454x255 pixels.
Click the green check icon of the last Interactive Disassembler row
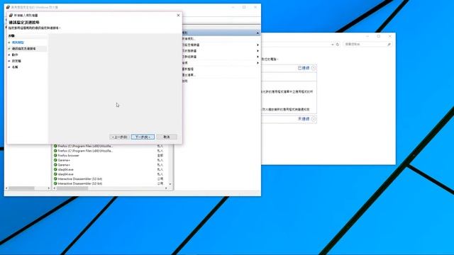click(x=55, y=183)
